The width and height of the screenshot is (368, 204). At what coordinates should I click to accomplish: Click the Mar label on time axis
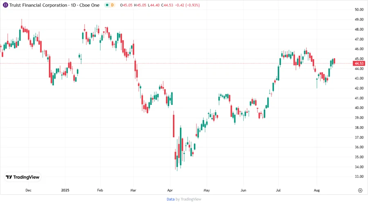133,190
